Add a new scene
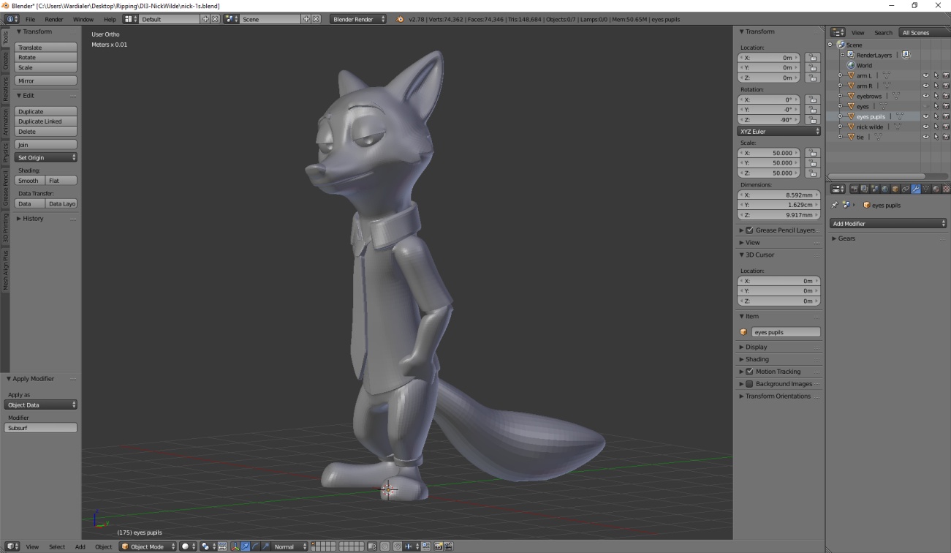Viewport: 951px width, 553px height. point(306,19)
